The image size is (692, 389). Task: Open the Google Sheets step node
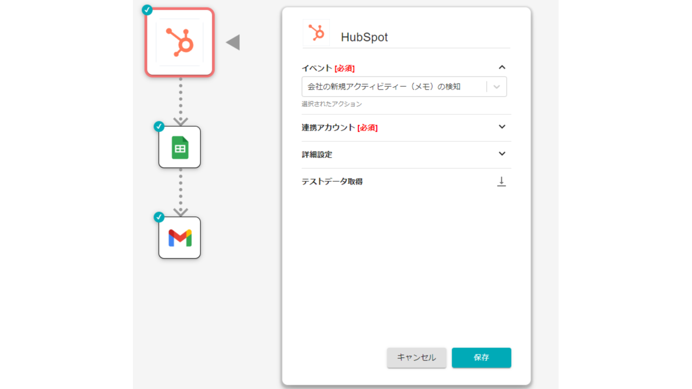(x=179, y=147)
